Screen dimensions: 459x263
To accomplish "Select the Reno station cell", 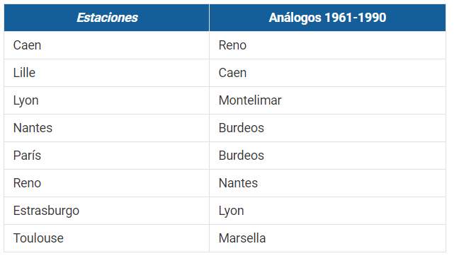I will [x=106, y=183].
